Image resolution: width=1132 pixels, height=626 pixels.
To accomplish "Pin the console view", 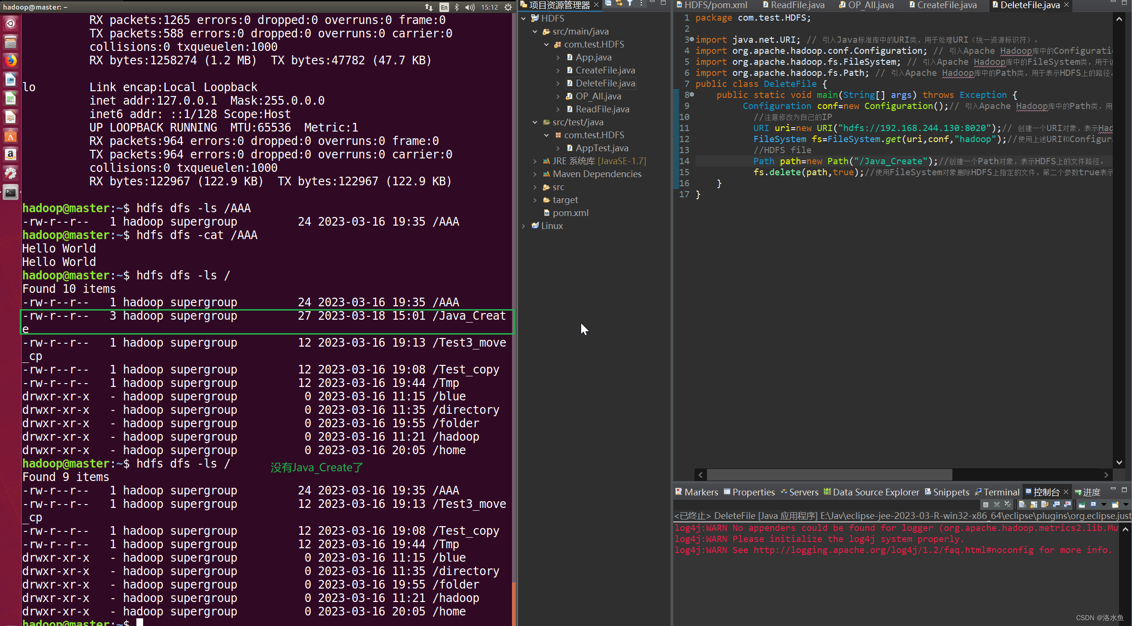I will pos(1082,505).
